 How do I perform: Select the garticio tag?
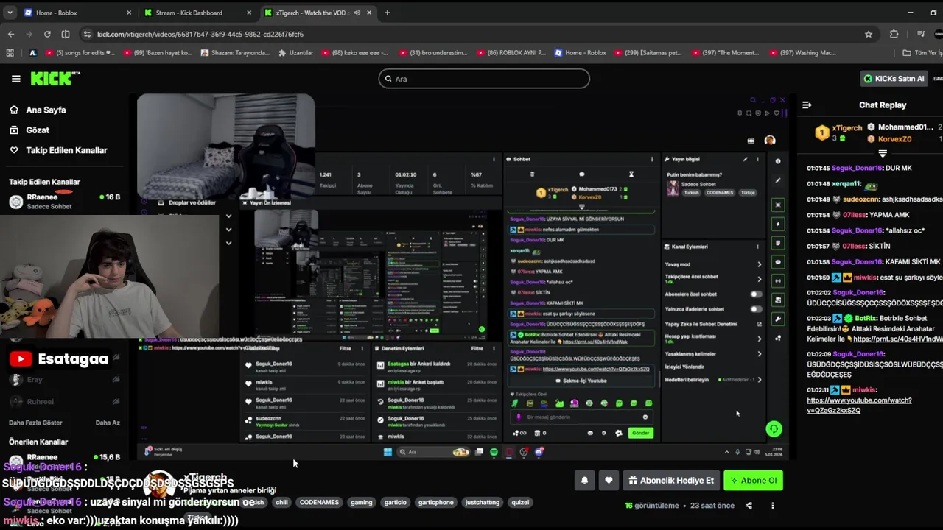tap(395, 503)
